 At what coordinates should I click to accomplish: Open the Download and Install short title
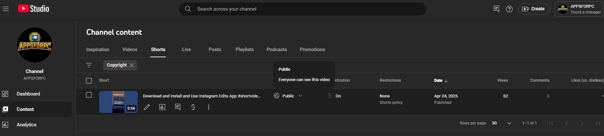[202, 96]
